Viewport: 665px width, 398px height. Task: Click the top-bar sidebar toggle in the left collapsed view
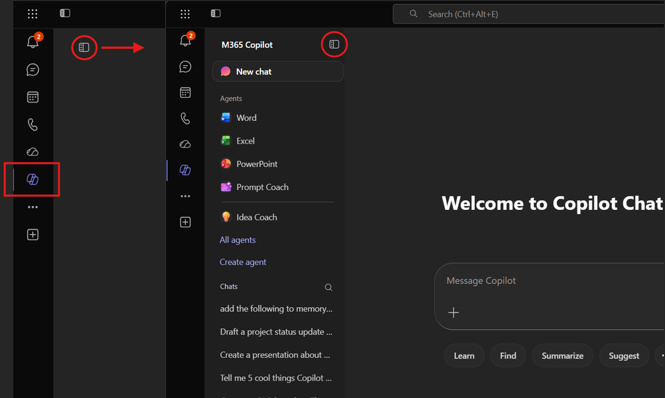(65, 13)
